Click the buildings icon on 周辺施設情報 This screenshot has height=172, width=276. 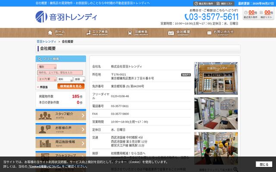click(45, 144)
